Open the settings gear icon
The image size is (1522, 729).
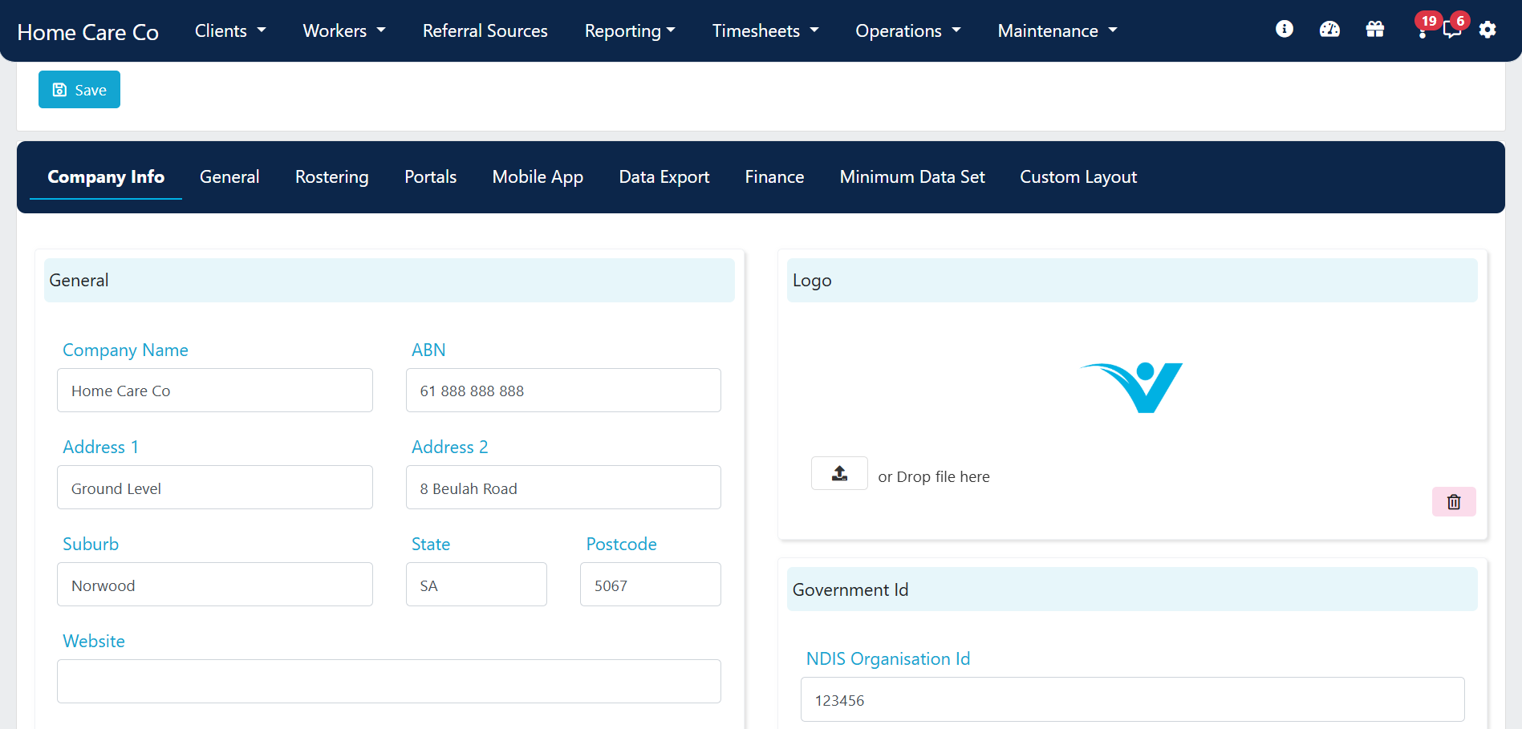tap(1488, 30)
